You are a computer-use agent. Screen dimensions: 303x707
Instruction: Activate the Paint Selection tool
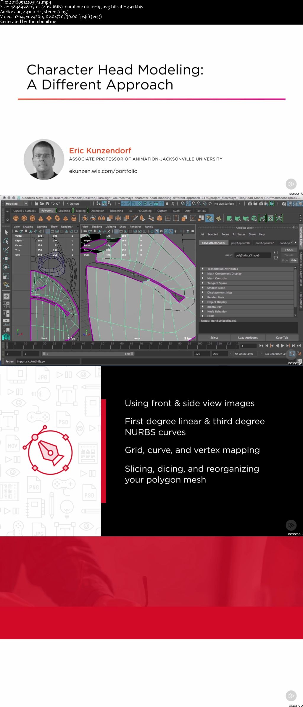6,250
